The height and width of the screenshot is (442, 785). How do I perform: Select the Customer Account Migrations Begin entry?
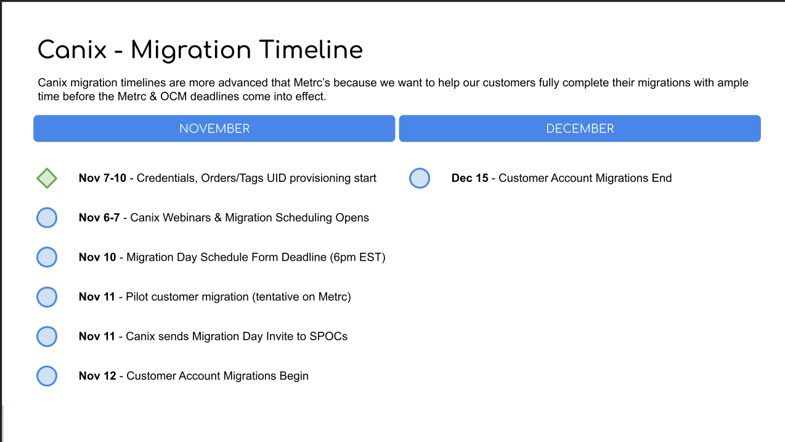pos(193,375)
